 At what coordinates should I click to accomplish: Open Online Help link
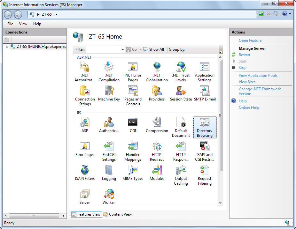click(x=249, y=107)
